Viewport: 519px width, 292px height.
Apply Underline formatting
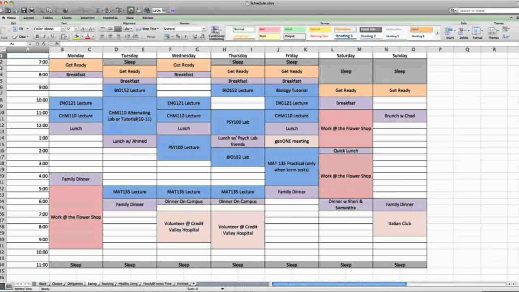[52, 36]
